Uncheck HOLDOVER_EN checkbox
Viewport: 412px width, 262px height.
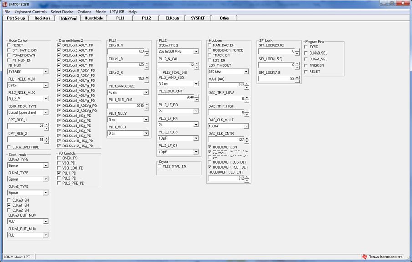coord(209,147)
